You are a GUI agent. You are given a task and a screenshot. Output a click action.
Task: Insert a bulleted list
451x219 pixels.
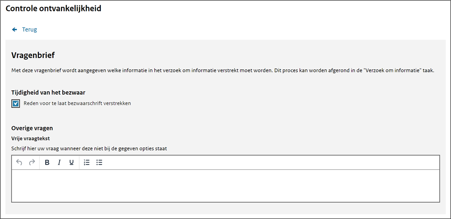pos(99,163)
